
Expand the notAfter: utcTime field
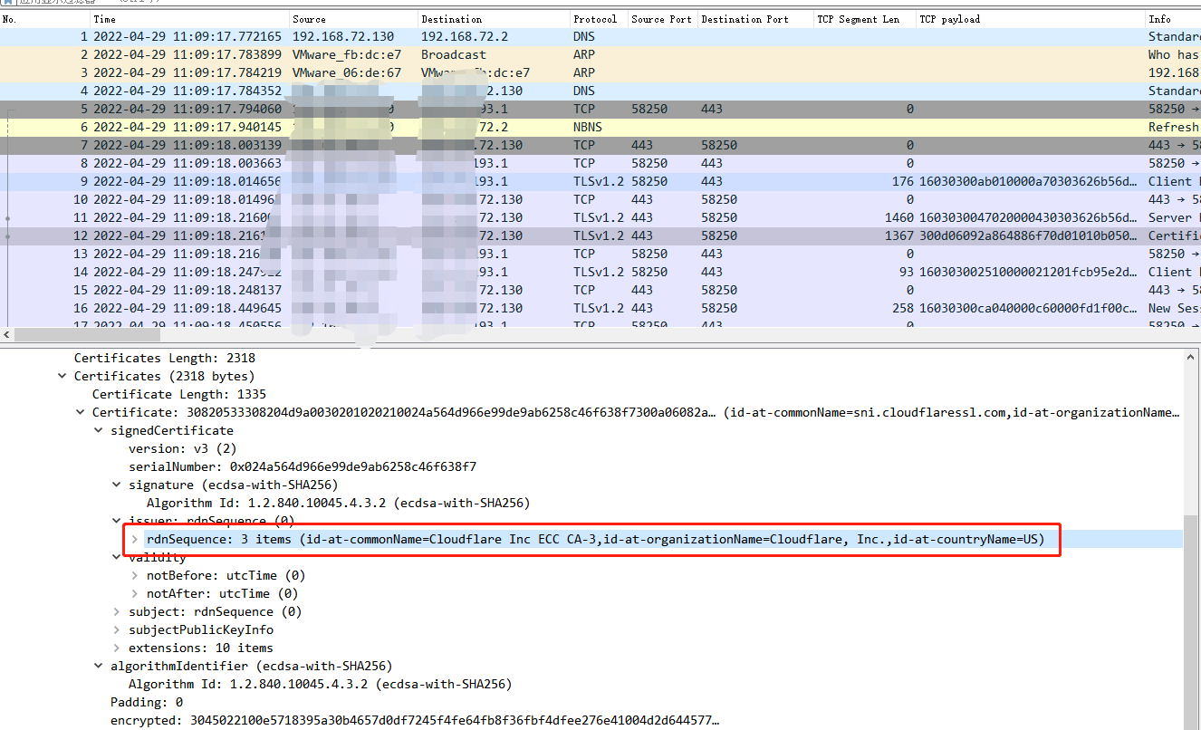[135, 594]
